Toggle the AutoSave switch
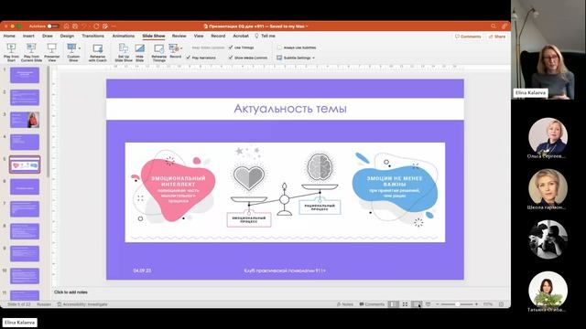The height and width of the screenshot is (329, 586). point(53,27)
